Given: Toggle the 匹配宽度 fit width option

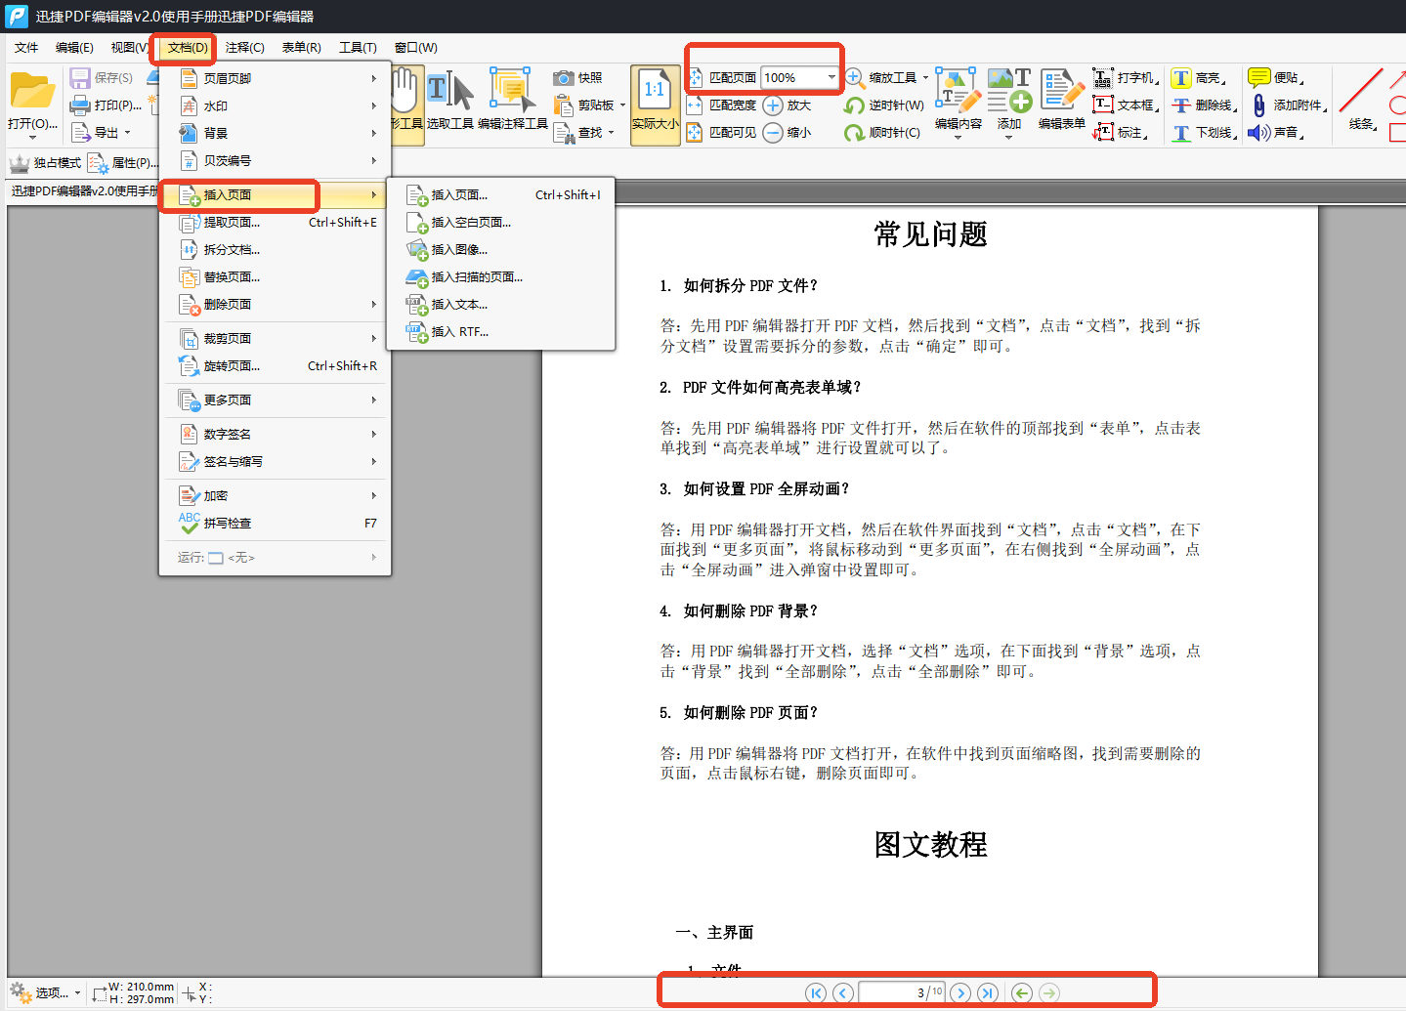Looking at the screenshot, I should [721, 105].
